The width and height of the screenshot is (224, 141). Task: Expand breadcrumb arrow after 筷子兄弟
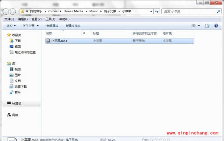click(x=119, y=11)
